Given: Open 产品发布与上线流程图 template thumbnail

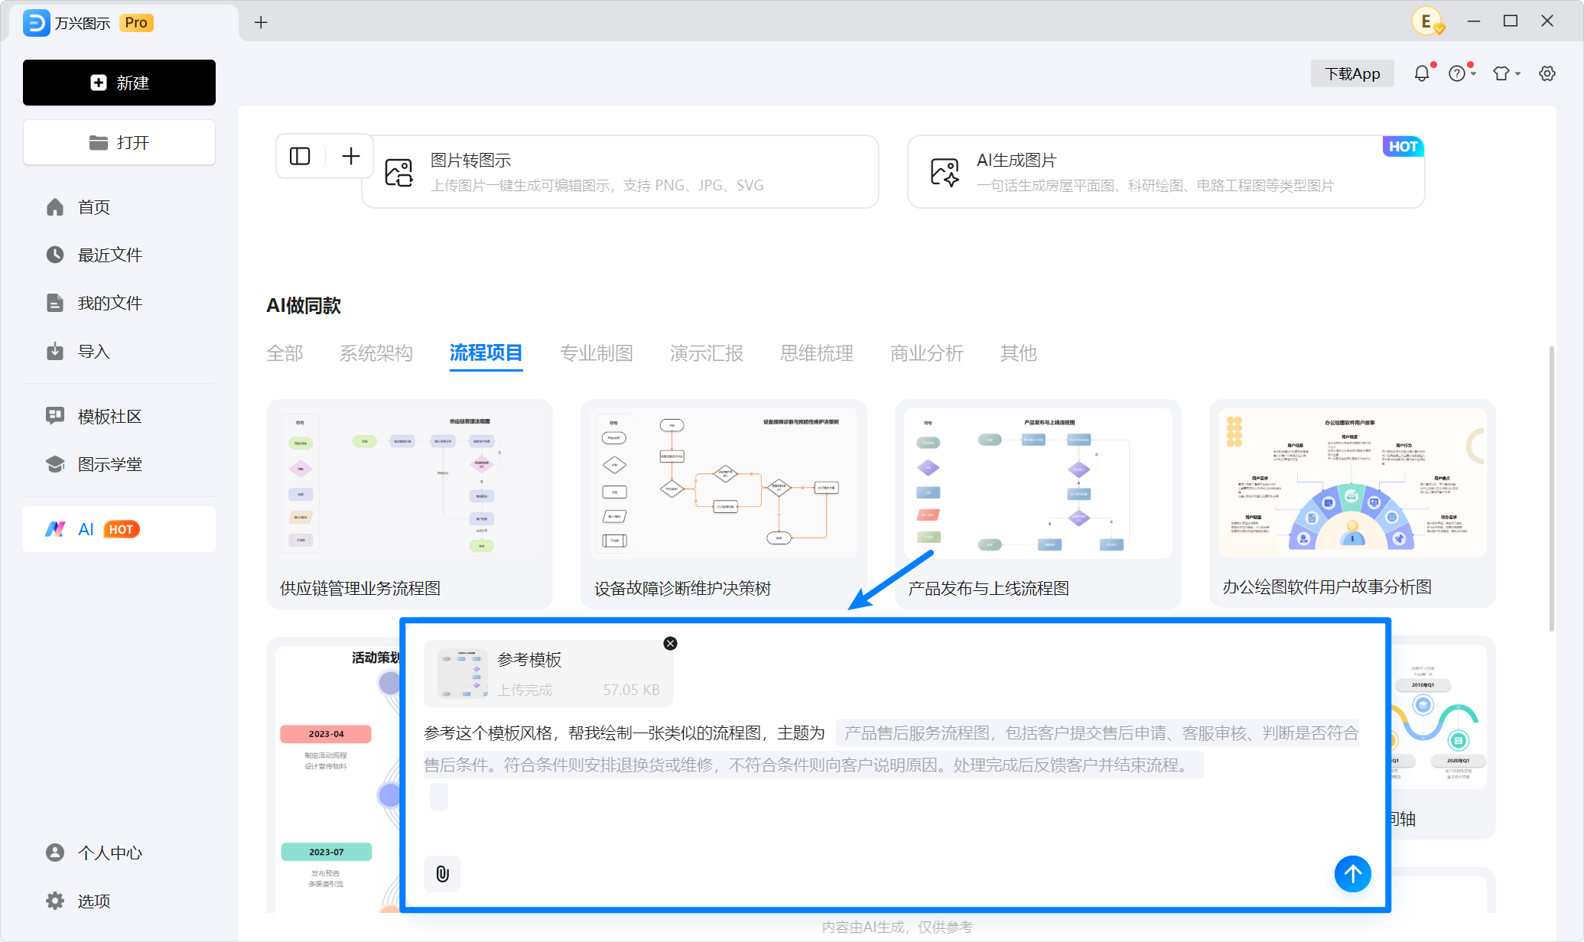Looking at the screenshot, I should (1038, 483).
